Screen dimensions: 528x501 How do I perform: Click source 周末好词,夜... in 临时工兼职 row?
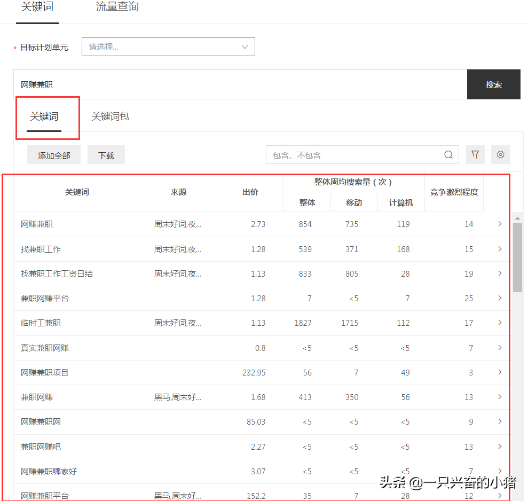[x=178, y=323]
